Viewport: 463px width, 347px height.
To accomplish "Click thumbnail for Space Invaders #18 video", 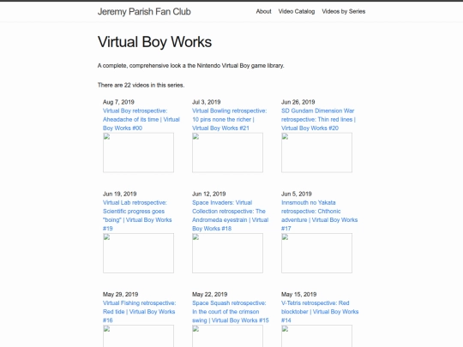I will 227,253.
